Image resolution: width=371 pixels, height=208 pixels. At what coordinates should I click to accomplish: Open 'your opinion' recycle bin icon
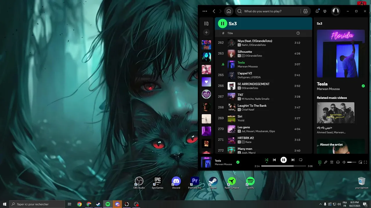click(362, 183)
